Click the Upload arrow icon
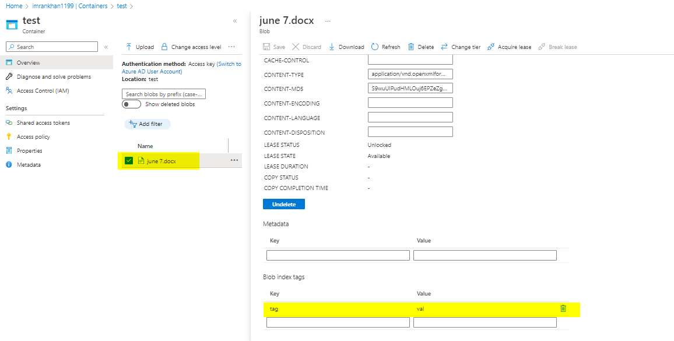Viewport: 674px width, 341px height. click(x=129, y=47)
